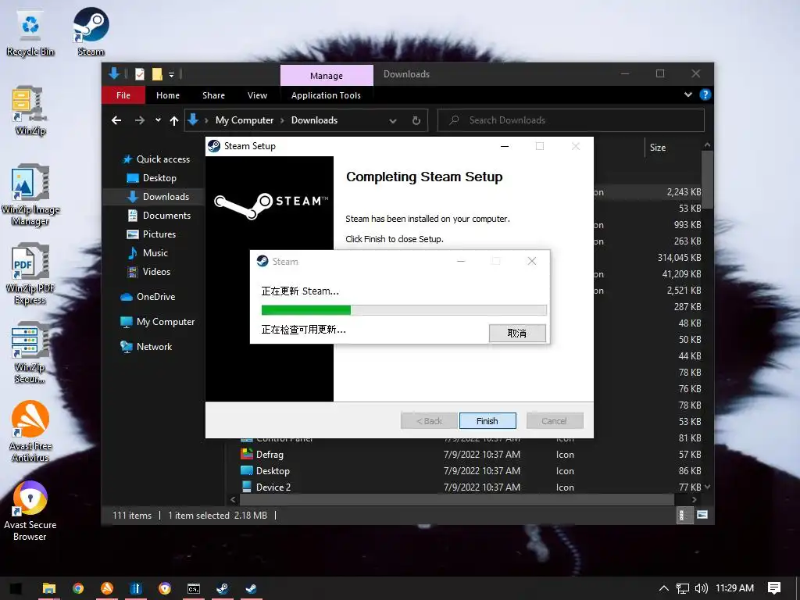
Task: Open the Avast Free Antivirus shortcut
Action: pyautogui.click(x=30, y=431)
